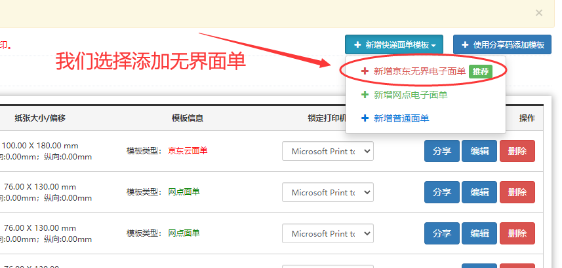Image resolution: width=562 pixels, height=268 pixels.
Task: Open the 新增快递面单模板 dropdown button
Action: tap(394, 44)
